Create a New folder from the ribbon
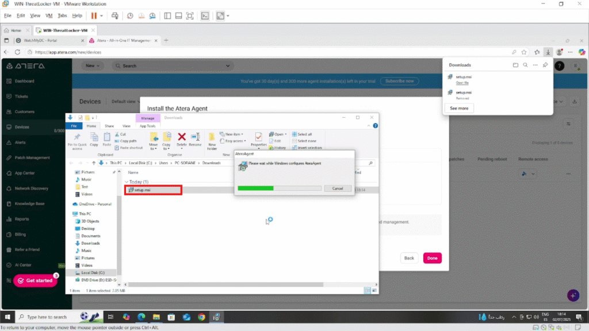 click(212, 141)
